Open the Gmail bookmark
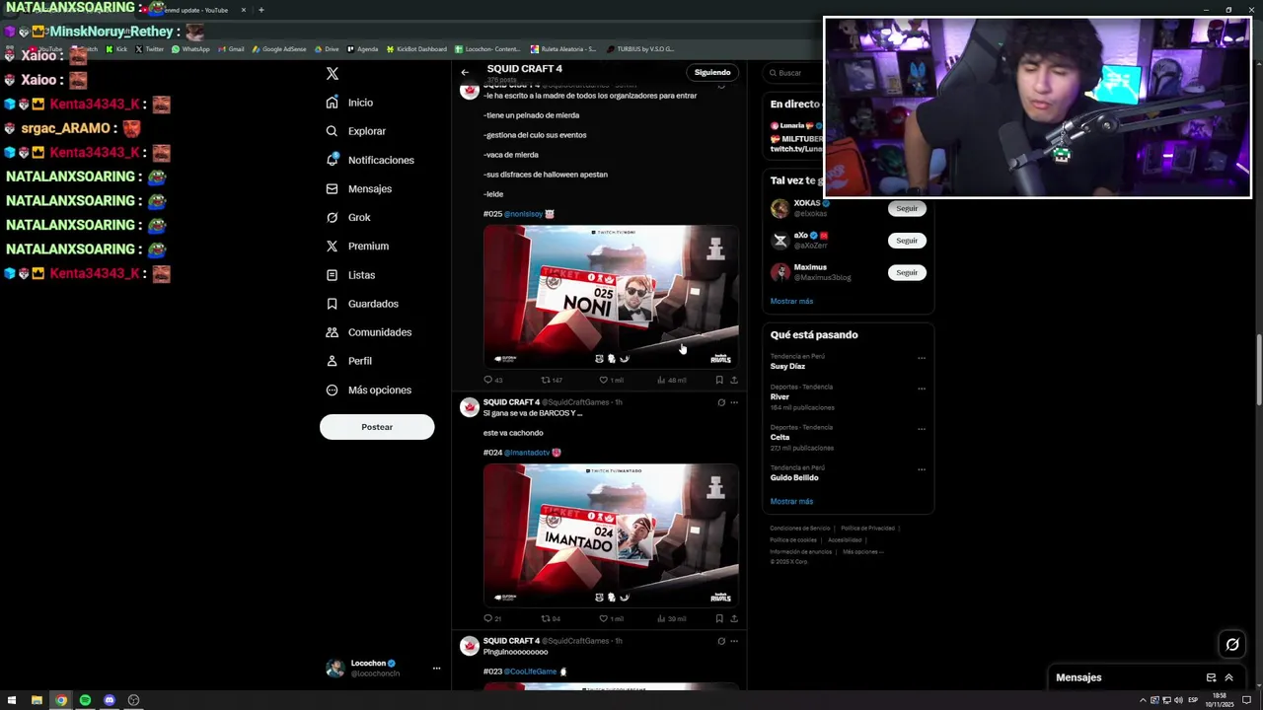The height and width of the screenshot is (710, 1263). click(x=231, y=49)
